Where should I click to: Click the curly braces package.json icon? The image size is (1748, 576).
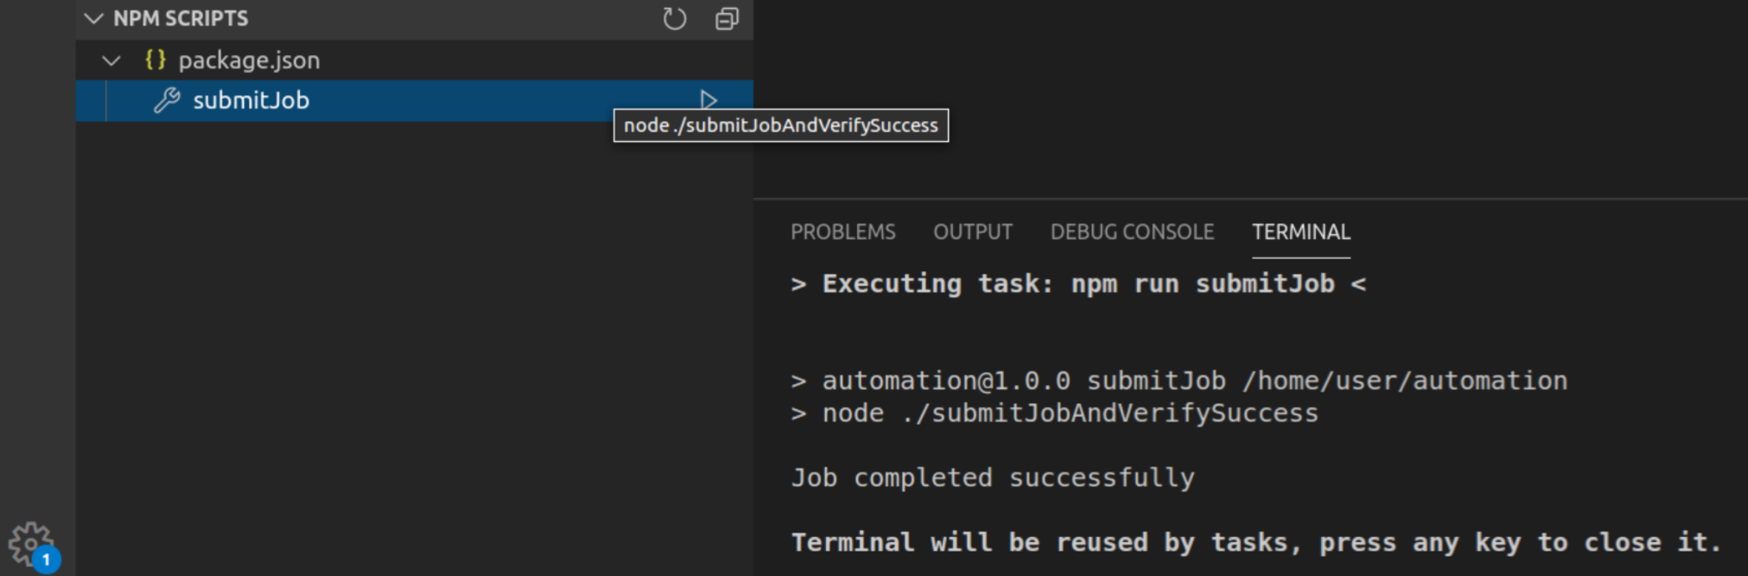point(155,60)
